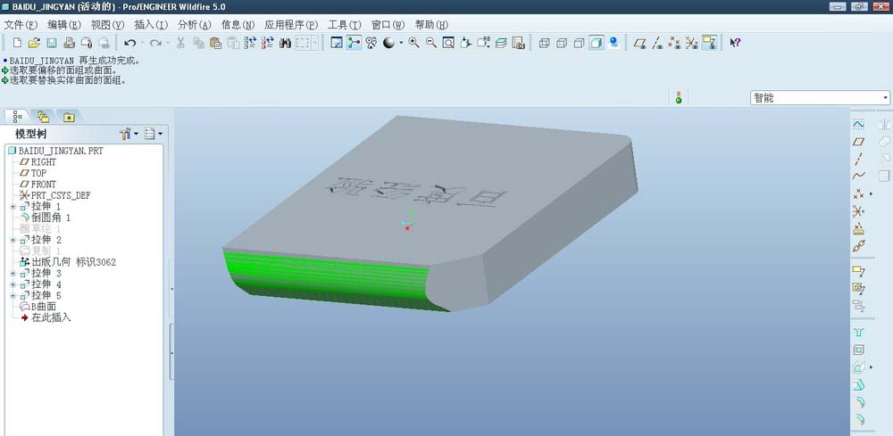This screenshot has height=436, width=893.
Task: Select PRT_CSYS_DEF in the model tree
Action: [54, 195]
